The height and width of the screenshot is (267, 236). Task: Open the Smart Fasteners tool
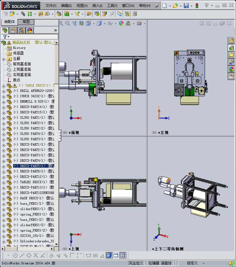pyautogui.click(x=41, y=14)
